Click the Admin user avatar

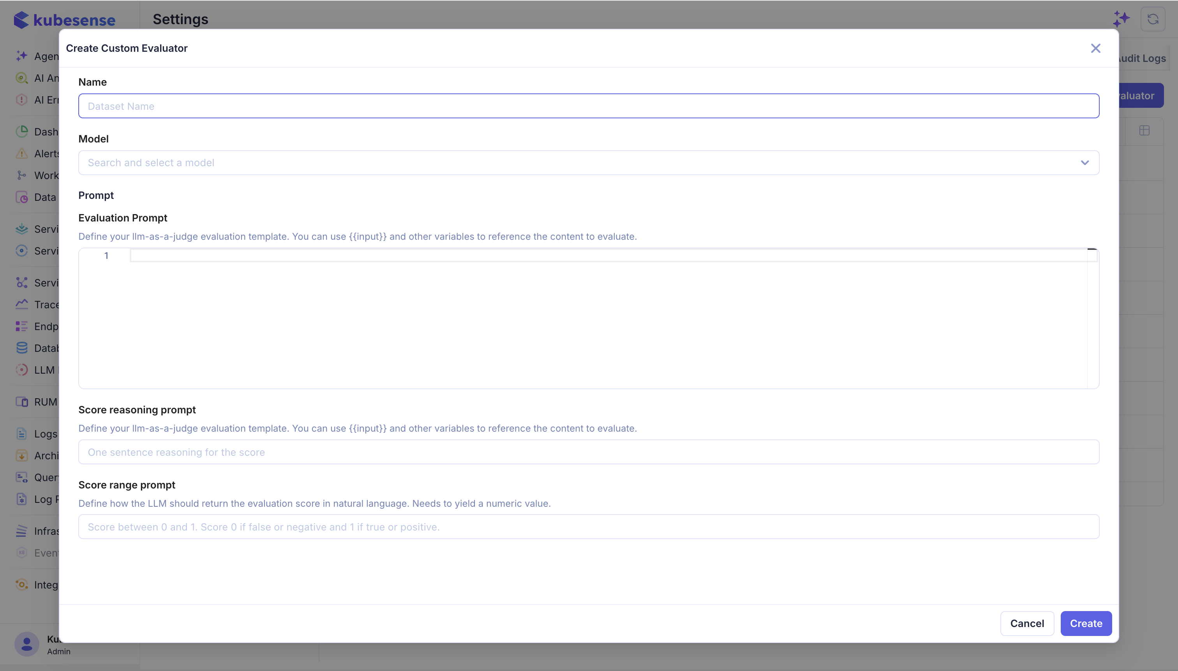pos(27,644)
